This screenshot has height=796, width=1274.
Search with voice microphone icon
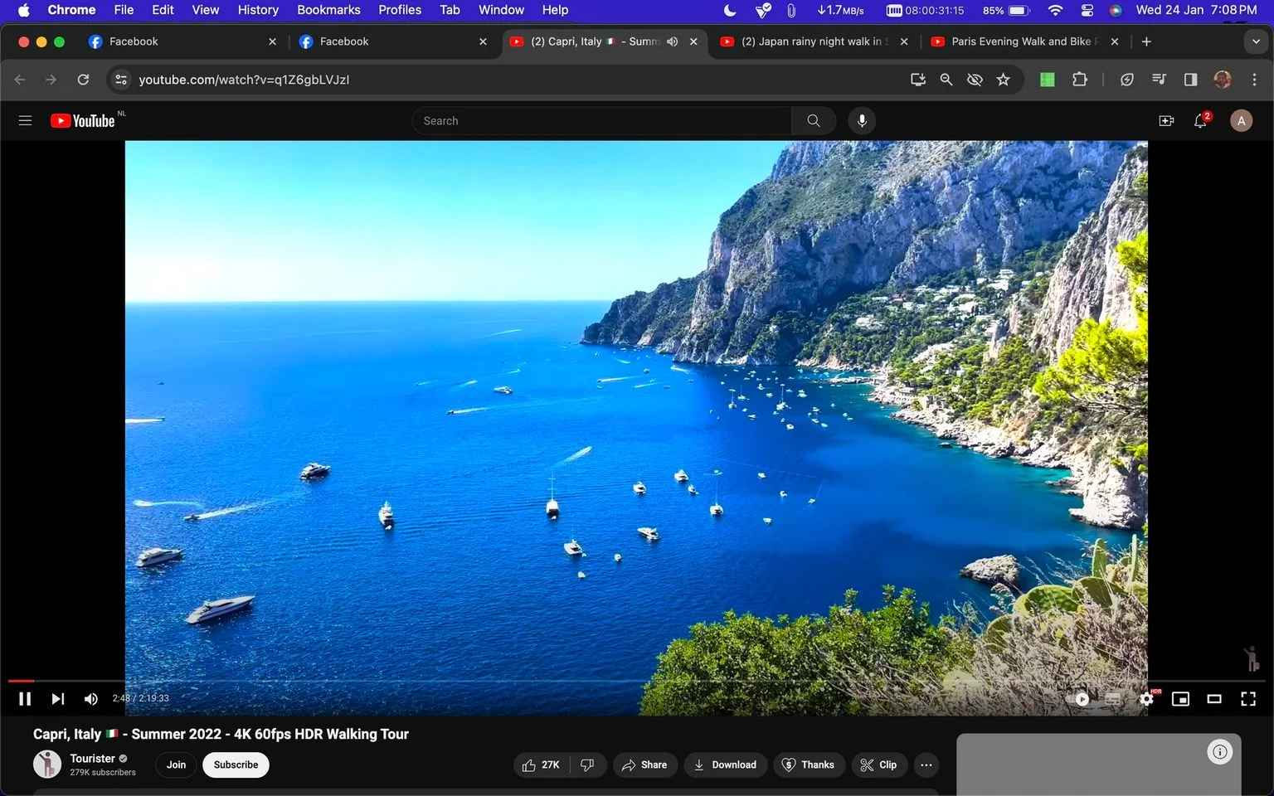click(862, 121)
